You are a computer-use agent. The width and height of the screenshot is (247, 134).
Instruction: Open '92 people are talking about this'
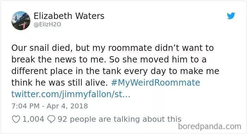[x=120, y=119]
